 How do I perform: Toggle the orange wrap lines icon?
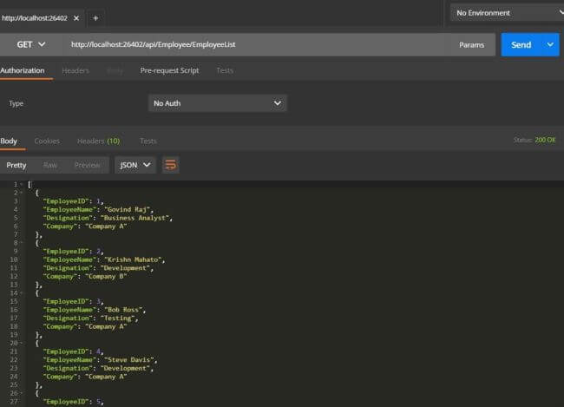171,165
